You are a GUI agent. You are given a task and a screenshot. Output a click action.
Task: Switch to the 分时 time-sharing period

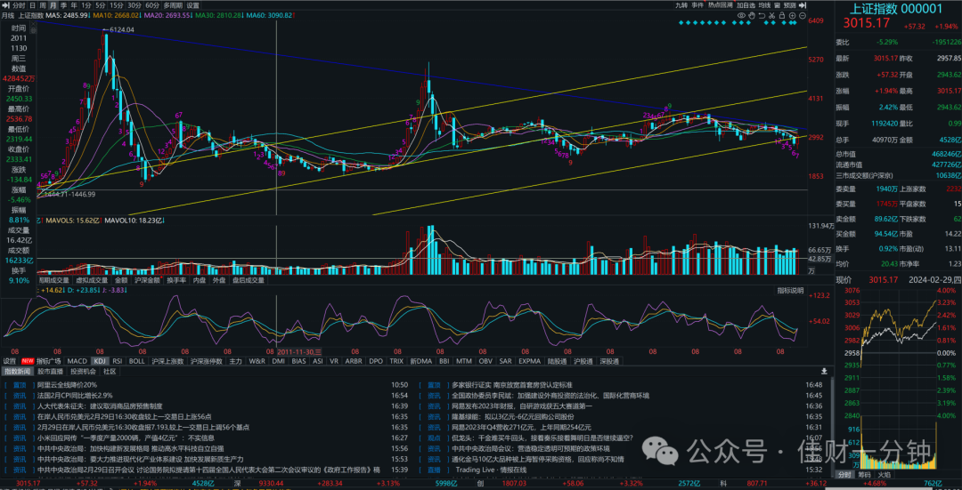19,5
